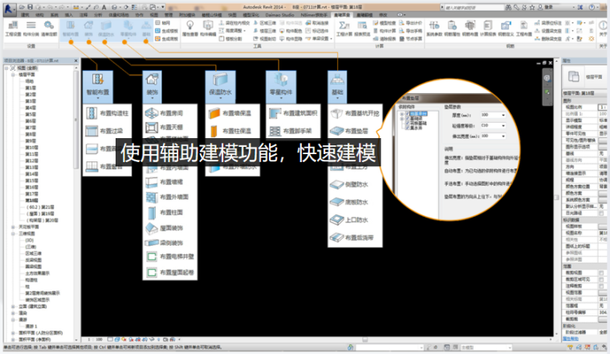Collapse the 楼层平面 tree node

coord(11,75)
